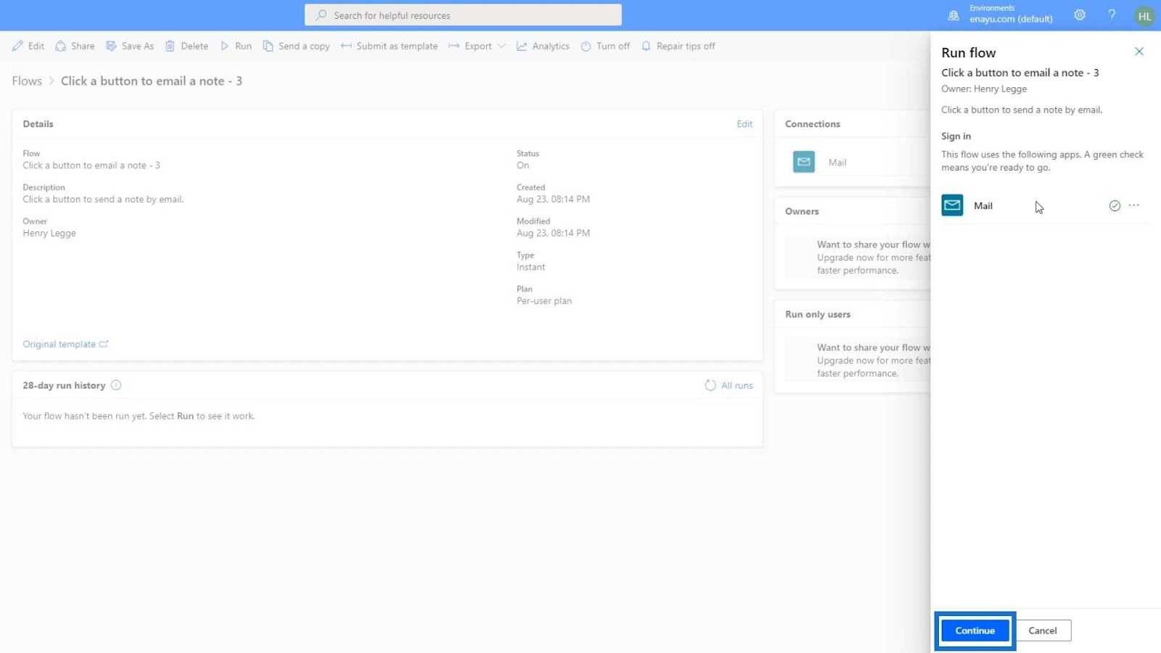Click the All runs refresh icon
Viewport: 1161px width, 653px height.
[x=710, y=385]
